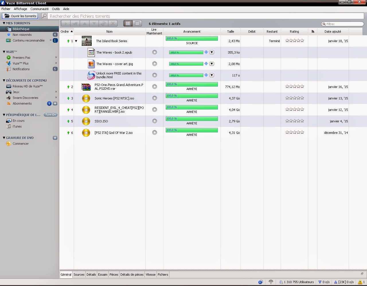
Task: Click the plus button beside Abonnements
Action: [55, 103]
